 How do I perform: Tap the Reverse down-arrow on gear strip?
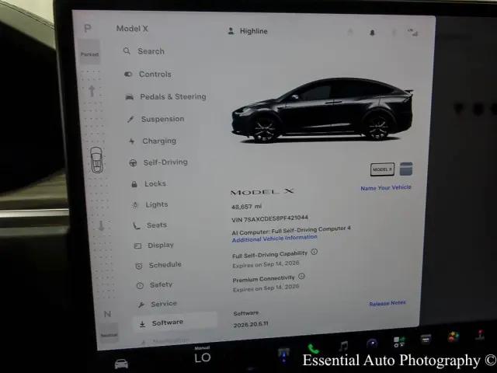[x=101, y=226]
